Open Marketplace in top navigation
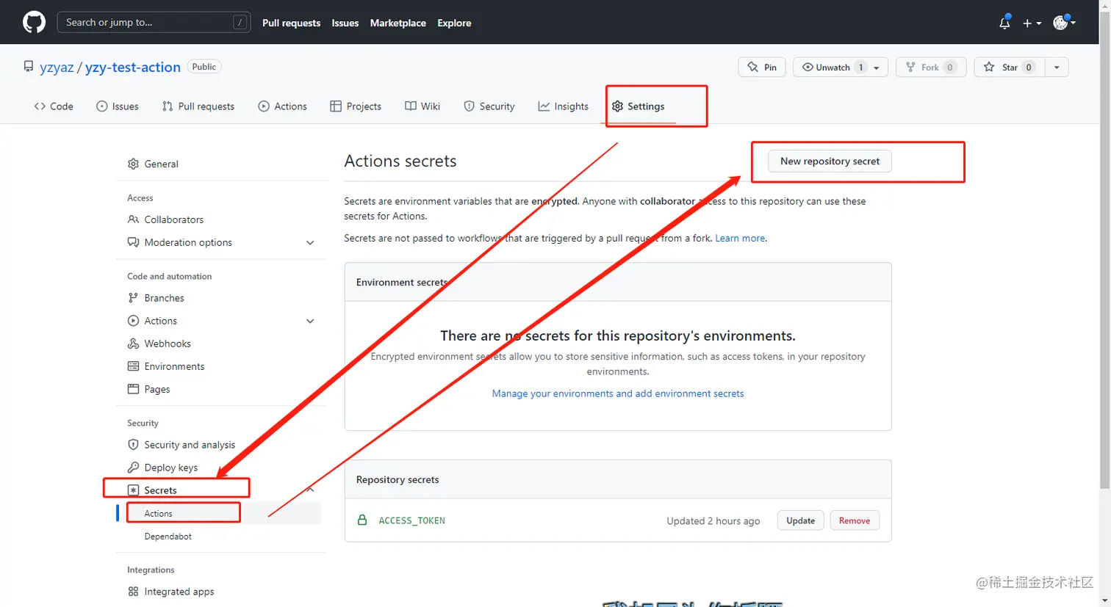The image size is (1111, 607). pyautogui.click(x=398, y=23)
